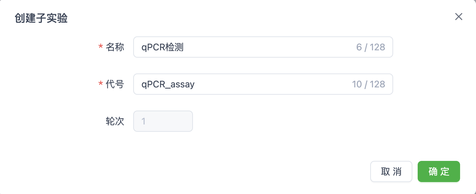476x194 pixels.
Task: Place cursor in the qPCR_assay text
Action: click(168, 84)
